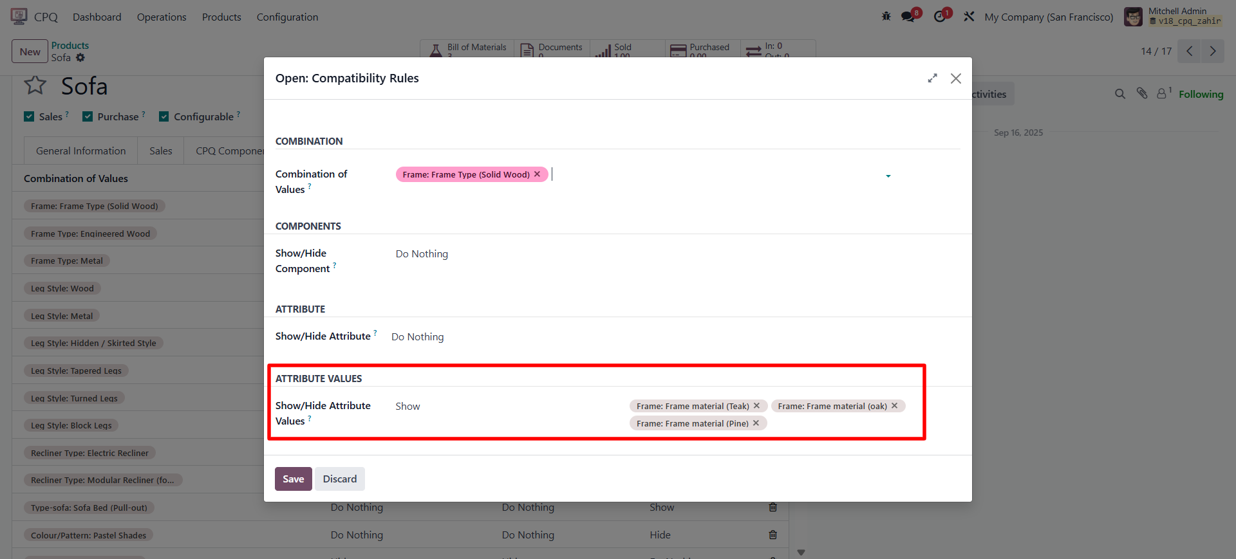Open the activities clock icon
Image resolution: width=1236 pixels, height=559 pixels.
tap(941, 17)
